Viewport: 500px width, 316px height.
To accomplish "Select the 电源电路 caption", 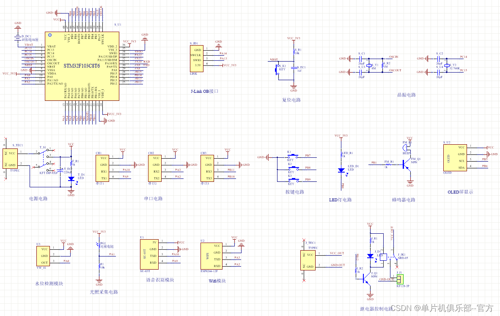I will (x=38, y=199).
